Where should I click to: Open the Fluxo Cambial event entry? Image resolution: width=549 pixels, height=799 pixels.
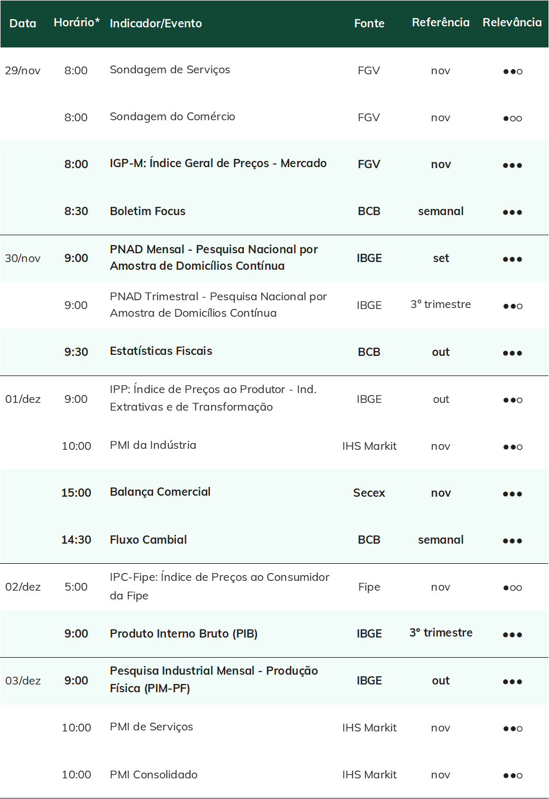[148, 540]
